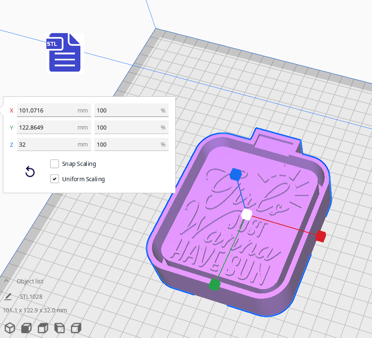Click the red X-axis scale handle

321,236
